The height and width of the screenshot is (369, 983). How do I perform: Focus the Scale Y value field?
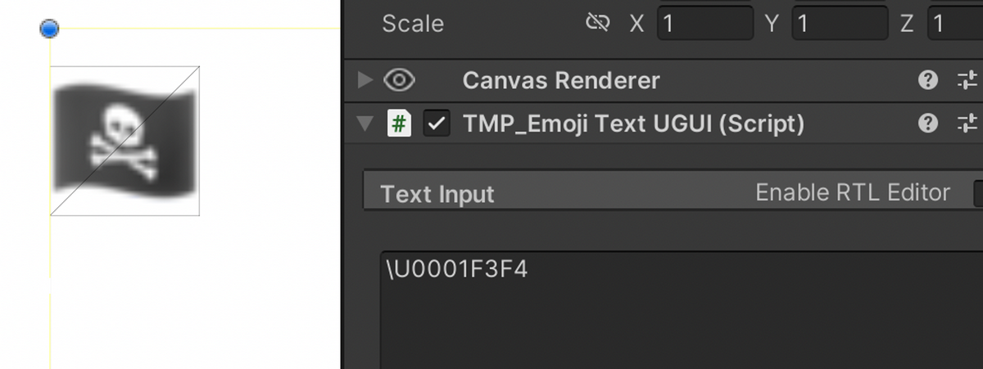840,23
